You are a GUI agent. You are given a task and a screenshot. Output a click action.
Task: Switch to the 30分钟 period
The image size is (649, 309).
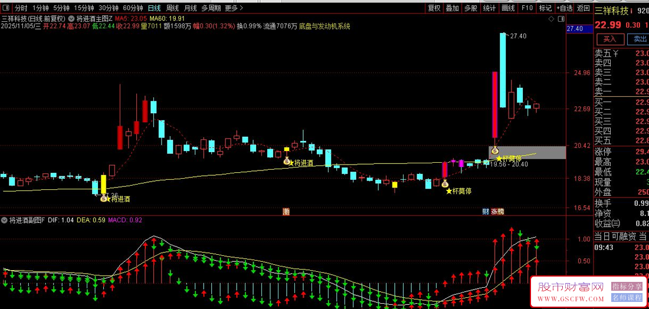point(109,8)
